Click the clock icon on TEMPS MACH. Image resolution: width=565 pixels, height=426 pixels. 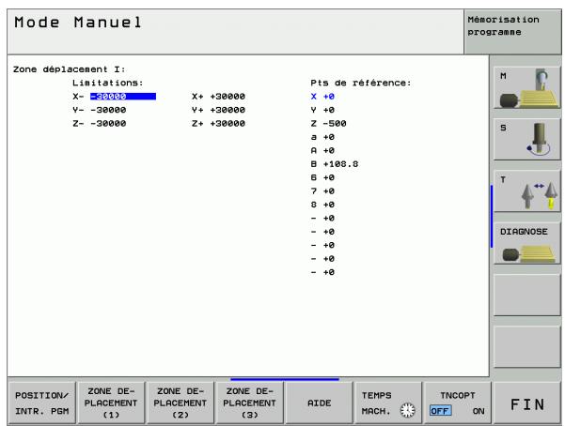(408, 410)
